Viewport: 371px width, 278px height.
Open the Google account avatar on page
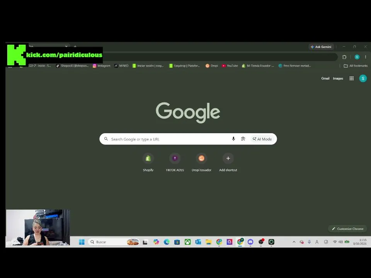coord(363,78)
